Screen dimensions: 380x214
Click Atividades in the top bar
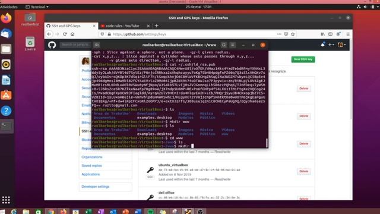coord(9,7)
